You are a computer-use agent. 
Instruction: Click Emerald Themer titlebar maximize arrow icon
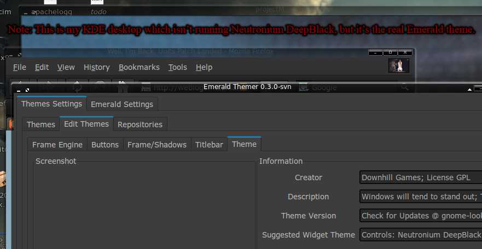click(x=27, y=90)
